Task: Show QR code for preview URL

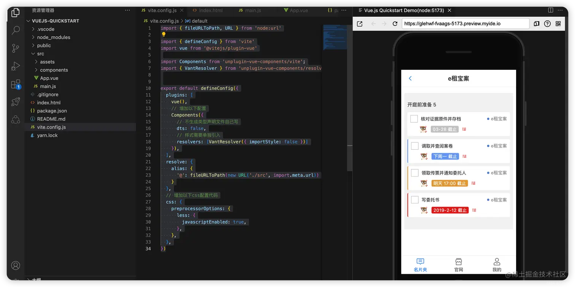Action: click(x=558, y=24)
